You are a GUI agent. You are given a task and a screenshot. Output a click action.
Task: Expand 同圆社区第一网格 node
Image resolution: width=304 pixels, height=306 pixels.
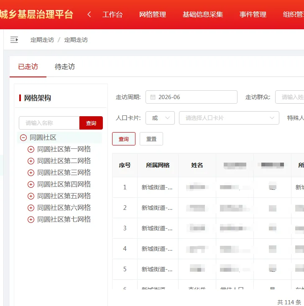click(x=31, y=149)
